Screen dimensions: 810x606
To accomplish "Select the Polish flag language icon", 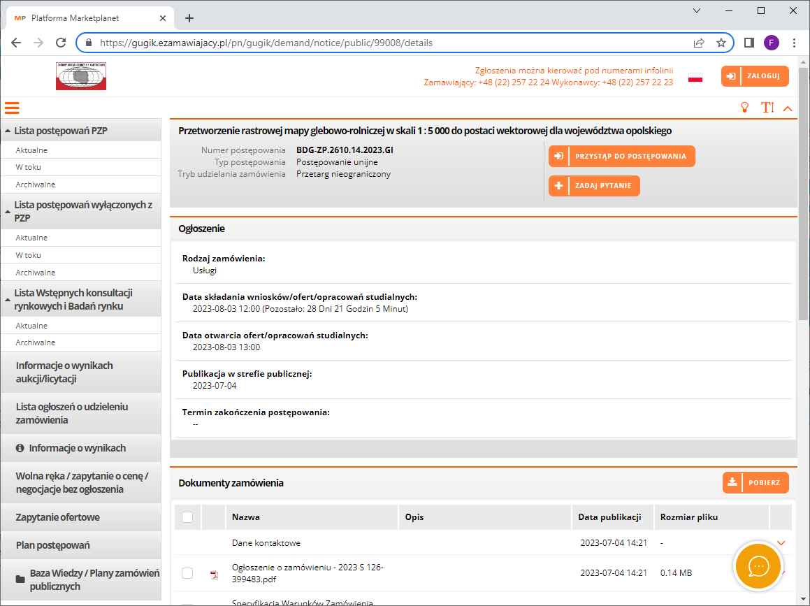I will point(695,77).
